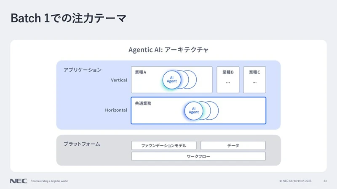Click the NEC logo
This screenshot has width=337, height=189.
(19, 181)
